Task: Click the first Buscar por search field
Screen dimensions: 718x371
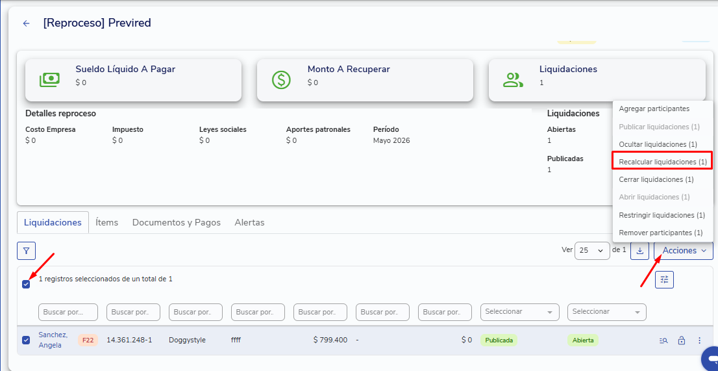Action: (x=68, y=312)
